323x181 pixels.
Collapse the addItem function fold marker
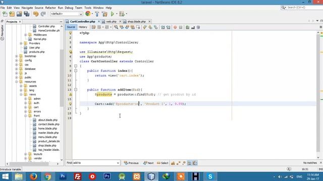click(x=76, y=89)
